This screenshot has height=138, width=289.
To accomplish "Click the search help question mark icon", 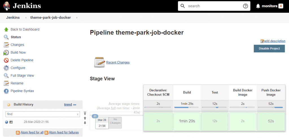I will point(245,6).
